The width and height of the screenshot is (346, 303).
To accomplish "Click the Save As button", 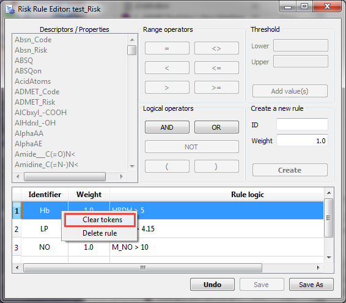I will pos(311,285).
